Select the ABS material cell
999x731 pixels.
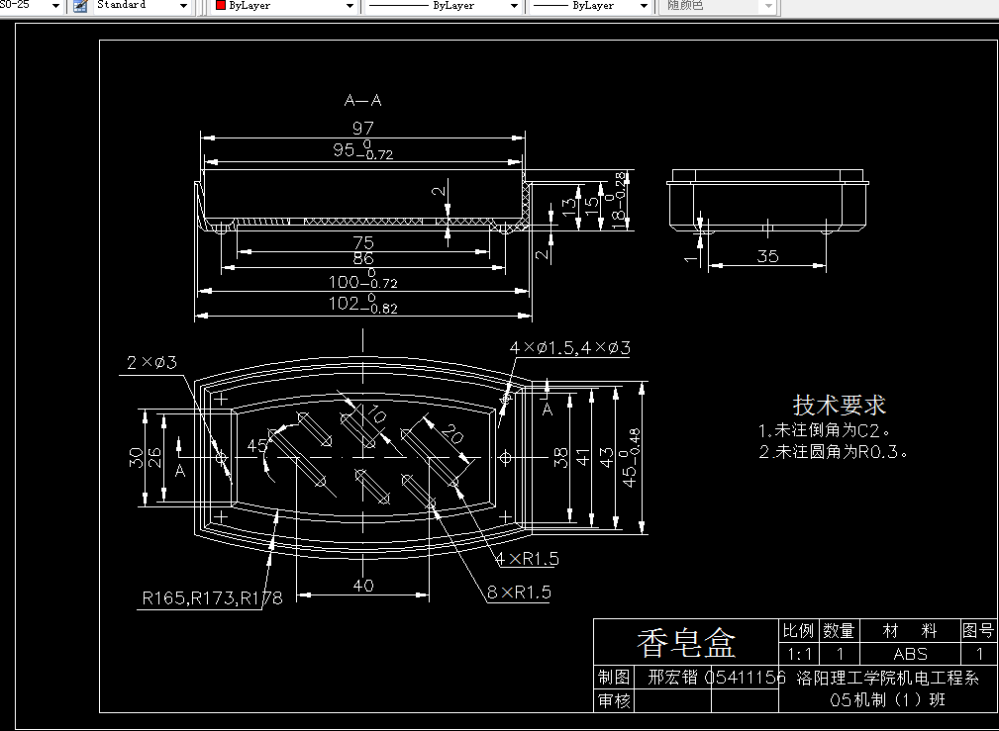[908, 654]
